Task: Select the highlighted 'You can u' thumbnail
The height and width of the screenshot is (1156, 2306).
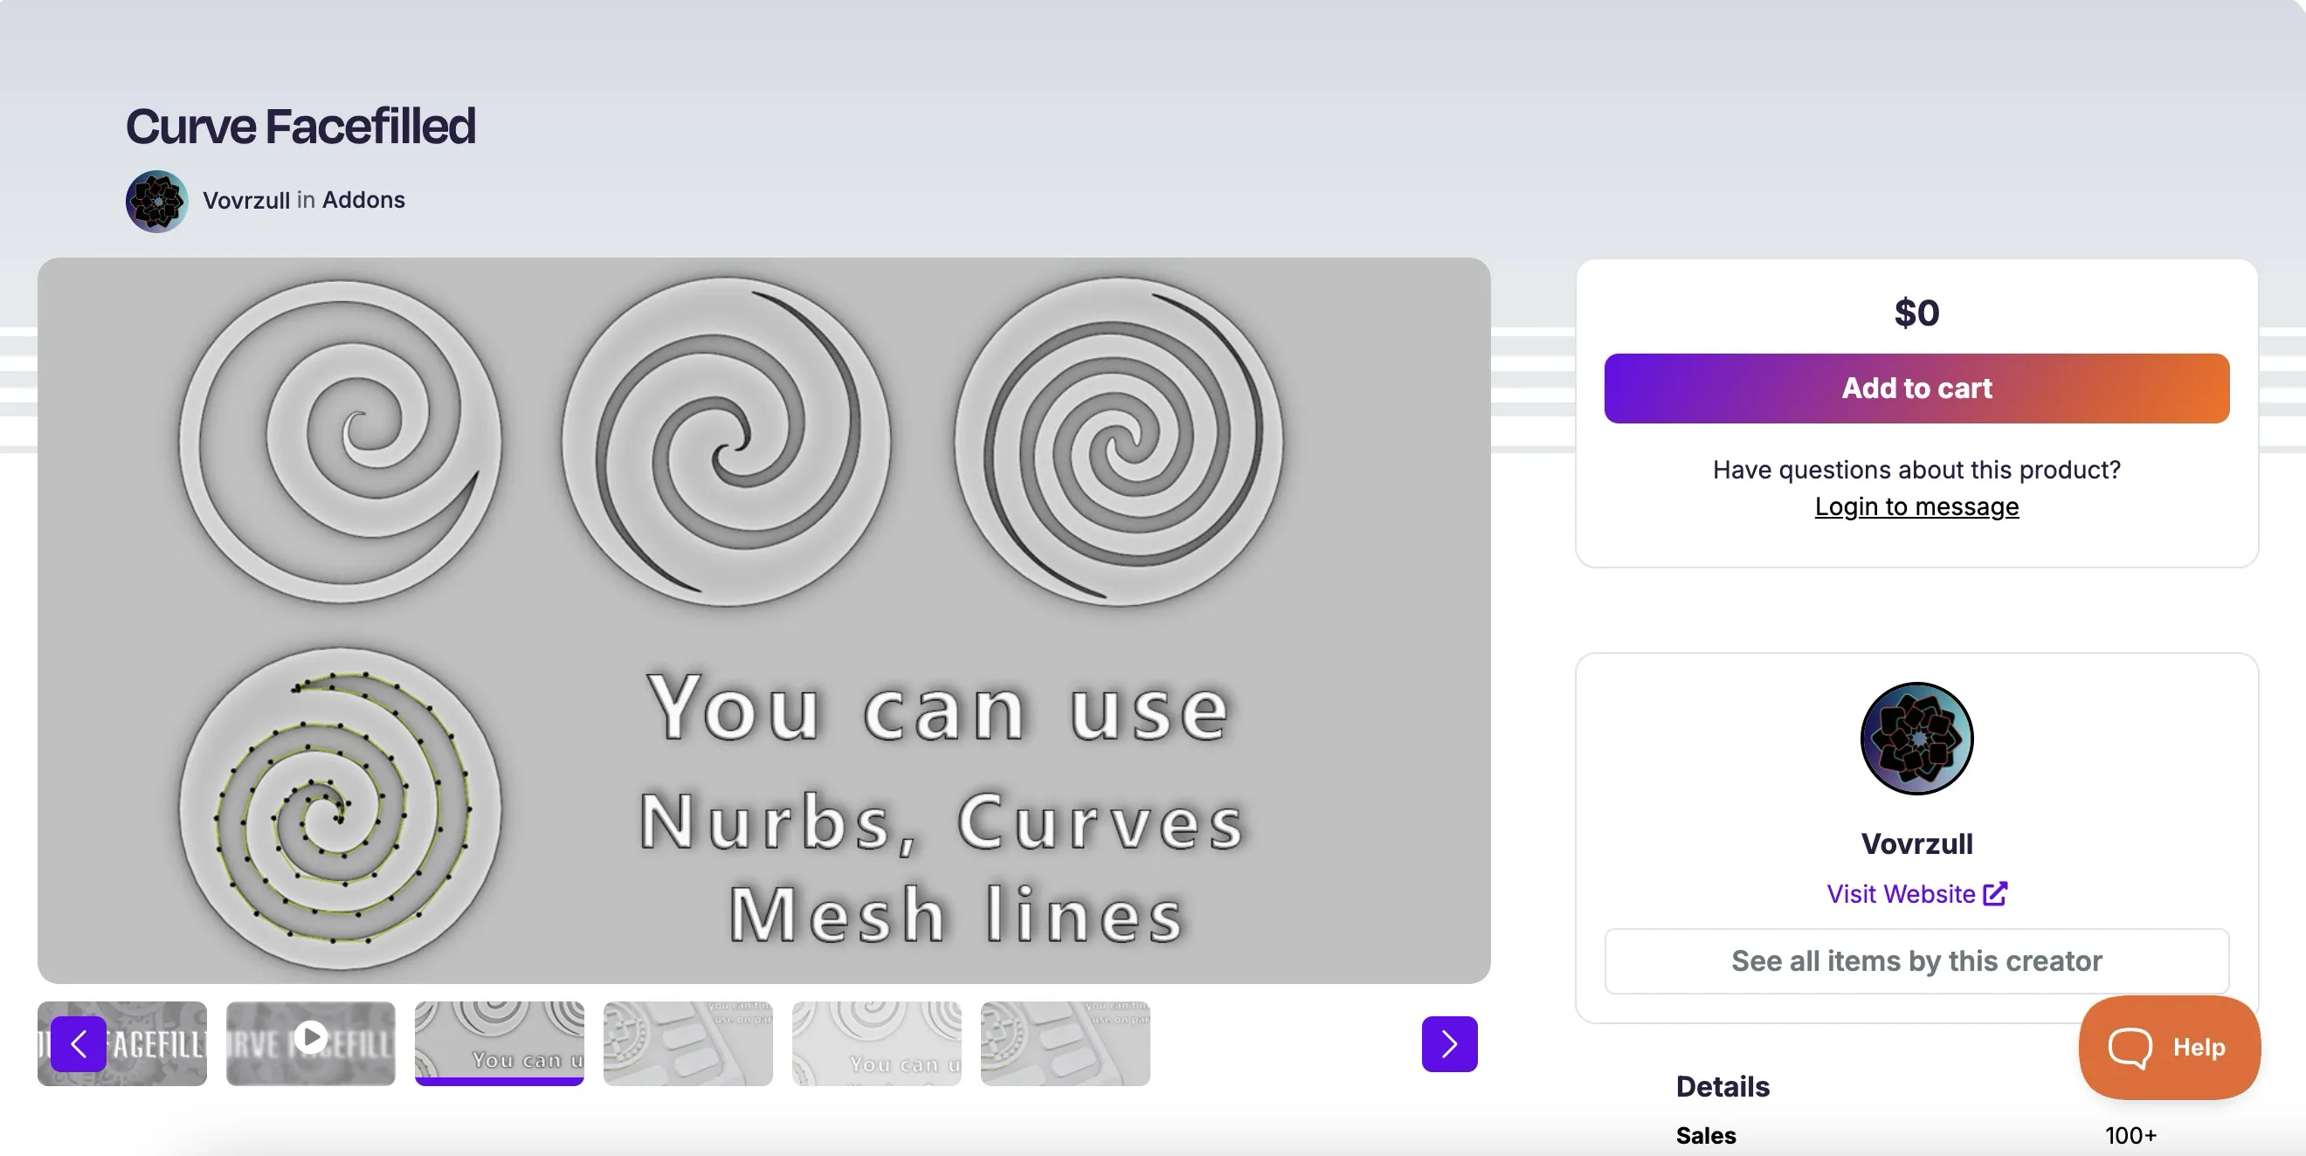Action: click(500, 1043)
